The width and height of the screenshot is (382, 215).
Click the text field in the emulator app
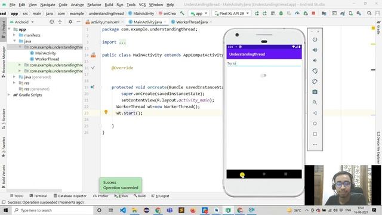(x=264, y=63)
